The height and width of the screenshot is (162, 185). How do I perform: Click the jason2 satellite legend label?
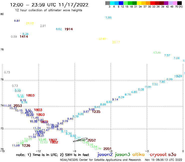coord(105,155)
